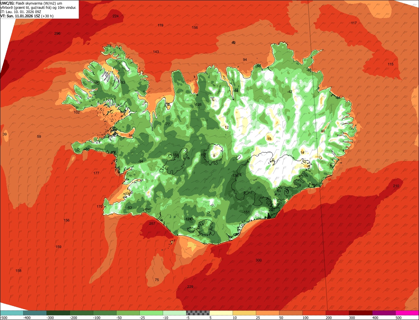Click the map value 119

click(x=160, y=25)
